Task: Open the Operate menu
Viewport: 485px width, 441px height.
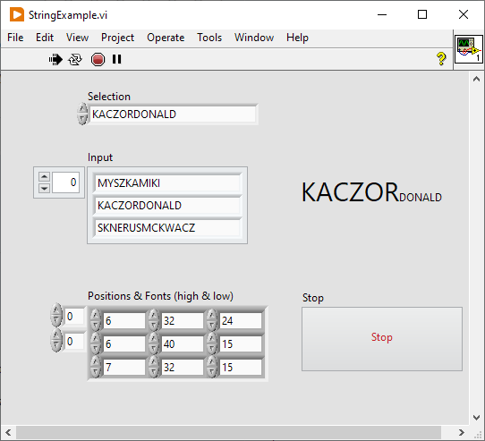Action: click(x=166, y=38)
